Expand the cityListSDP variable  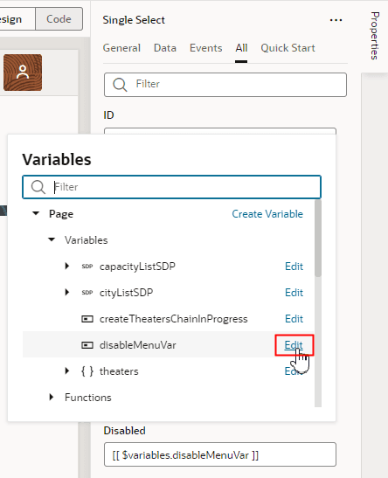coord(67,293)
